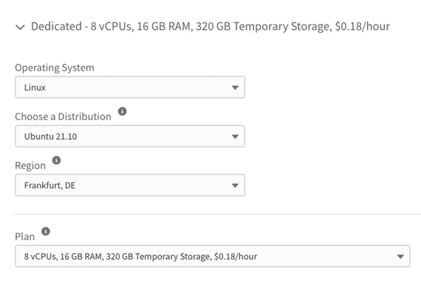Open the Region dropdown
Image resolution: width=421 pixels, height=296 pixels.
130,185
